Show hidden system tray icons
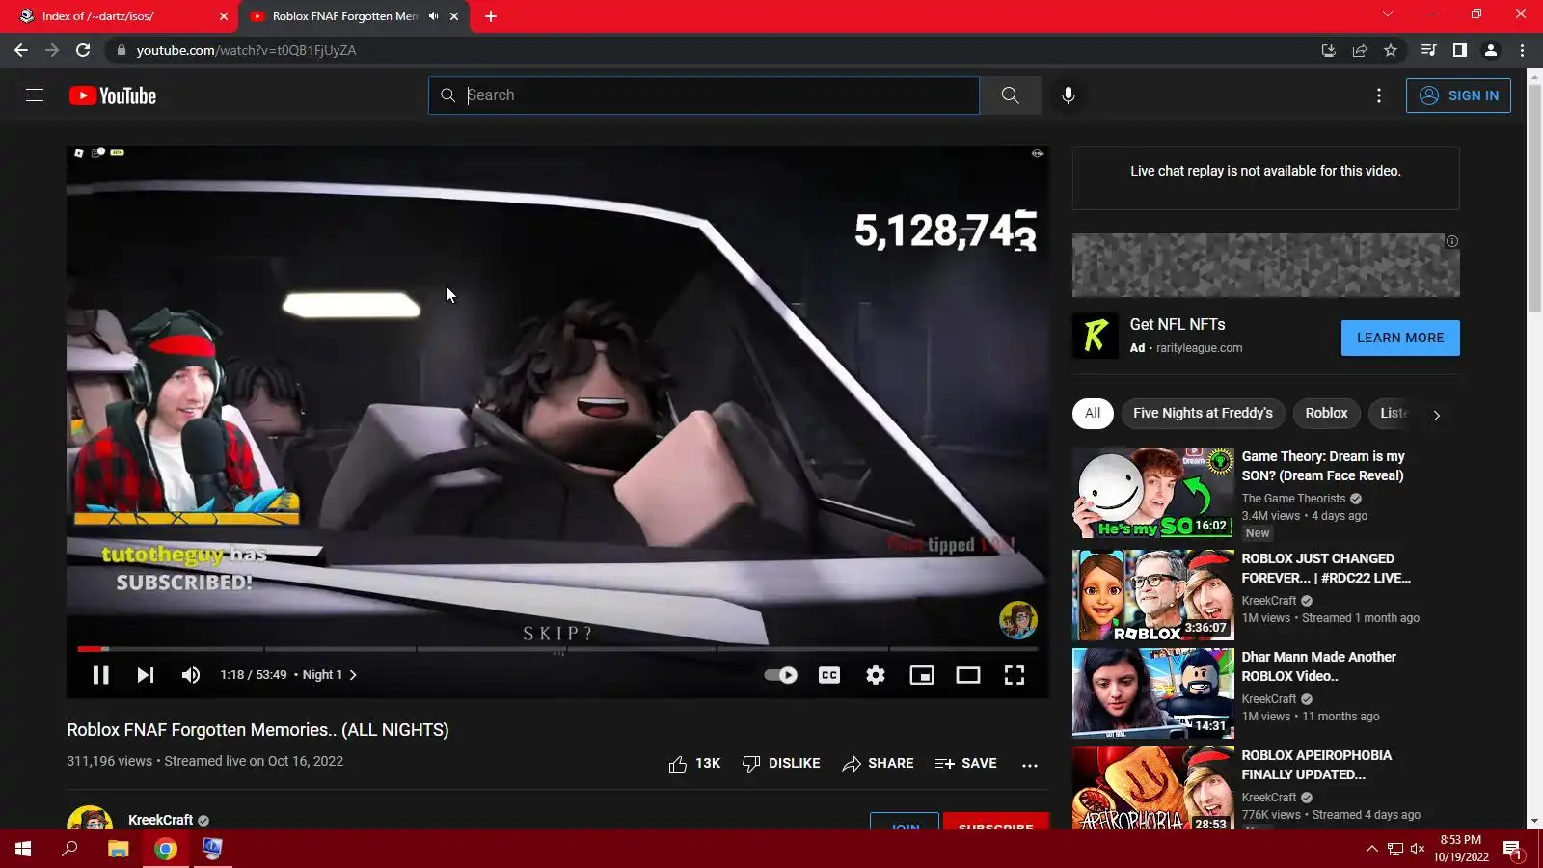This screenshot has width=1543, height=868. coord(1371,849)
